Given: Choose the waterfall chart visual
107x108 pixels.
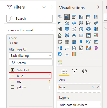Looking at the screenshot, I should pyautogui.click(x=60, y=29).
